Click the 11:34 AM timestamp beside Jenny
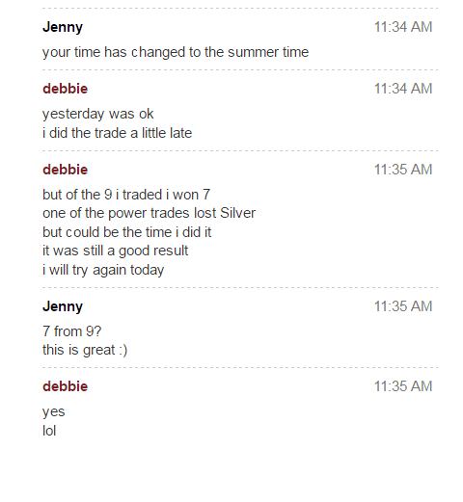 coord(403,27)
